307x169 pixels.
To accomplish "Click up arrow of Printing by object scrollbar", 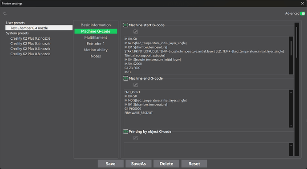I will pos(291,145).
